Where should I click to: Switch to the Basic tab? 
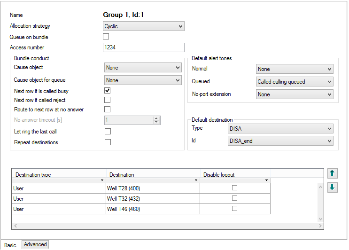point(10,245)
